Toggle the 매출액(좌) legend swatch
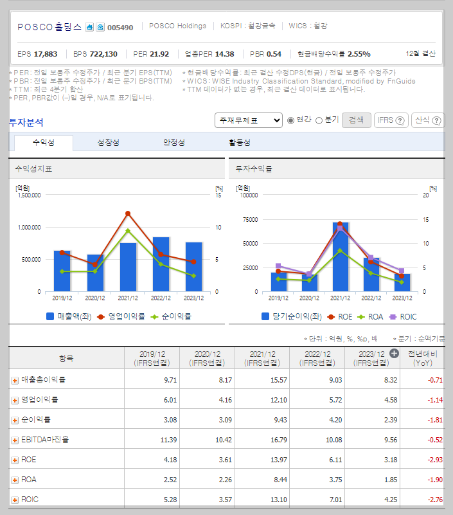 (x=50, y=316)
